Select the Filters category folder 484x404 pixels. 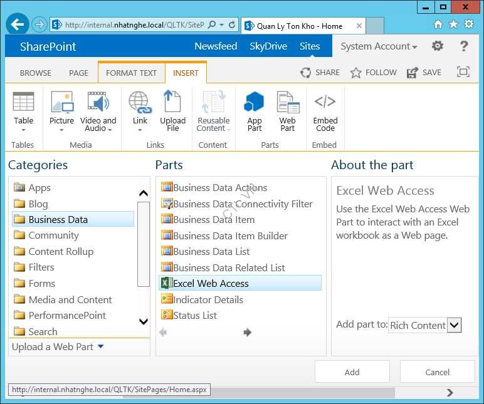coord(41,267)
